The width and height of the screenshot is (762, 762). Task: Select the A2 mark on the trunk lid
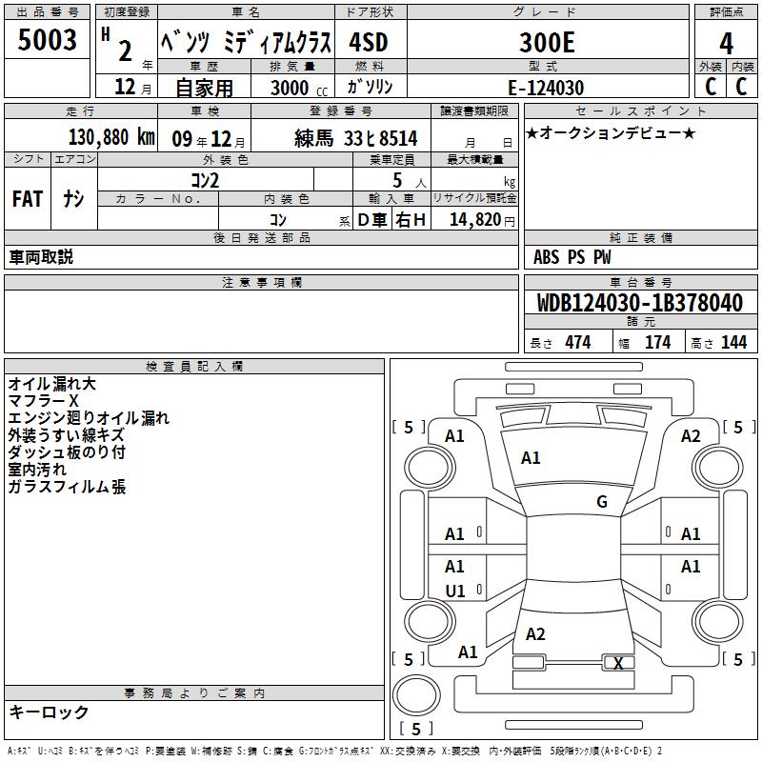tap(535, 634)
